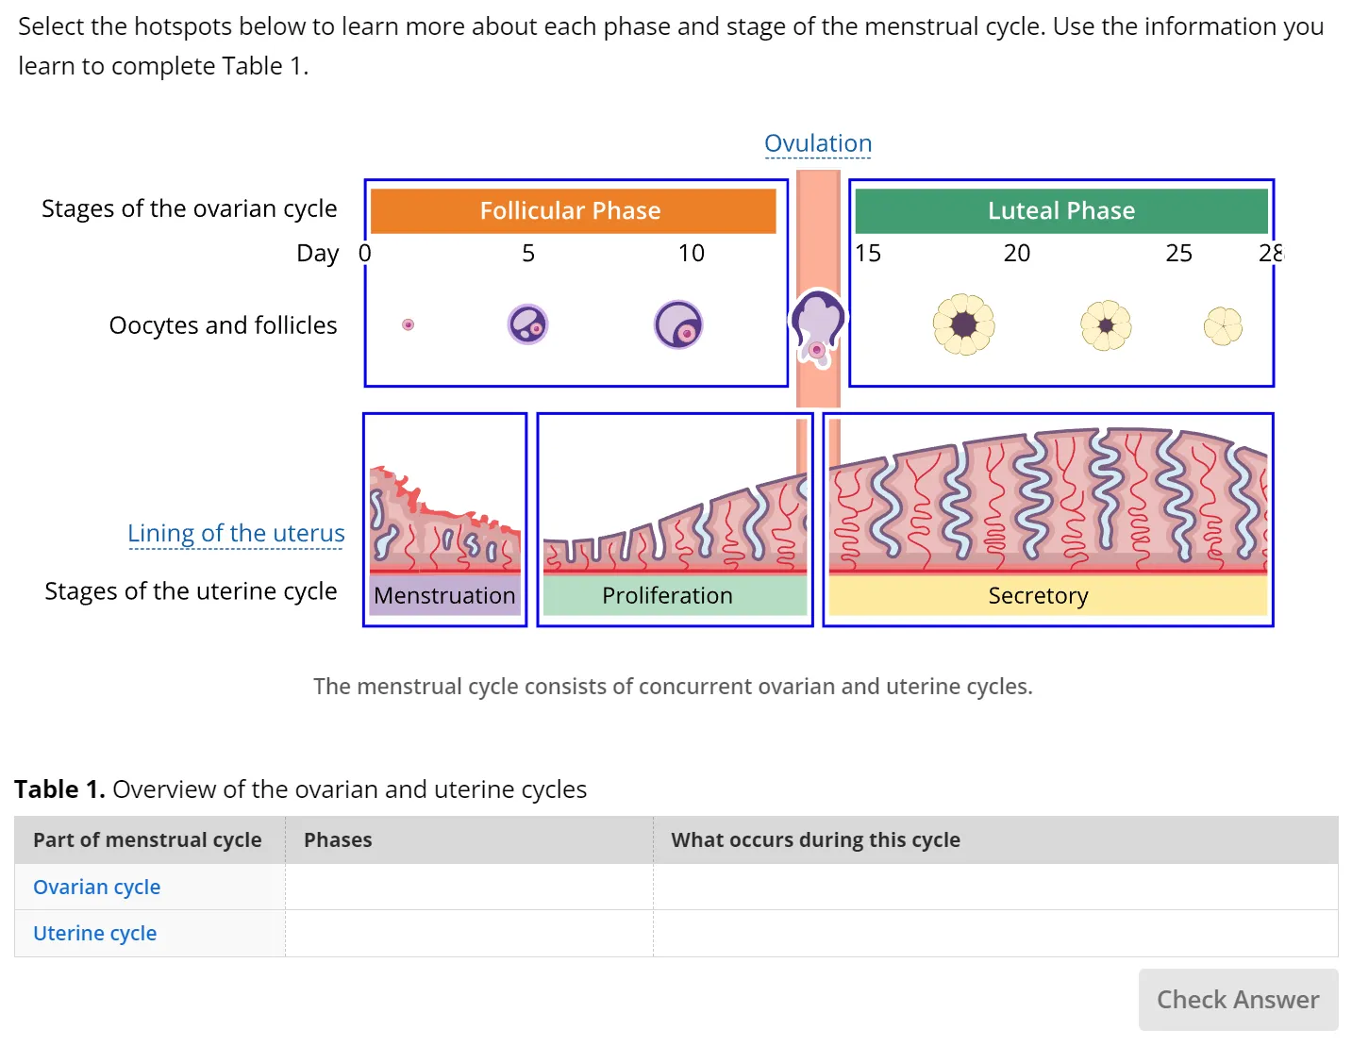Select the large corpus luteum at day 17
The height and width of the screenshot is (1046, 1352).
[x=963, y=324]
